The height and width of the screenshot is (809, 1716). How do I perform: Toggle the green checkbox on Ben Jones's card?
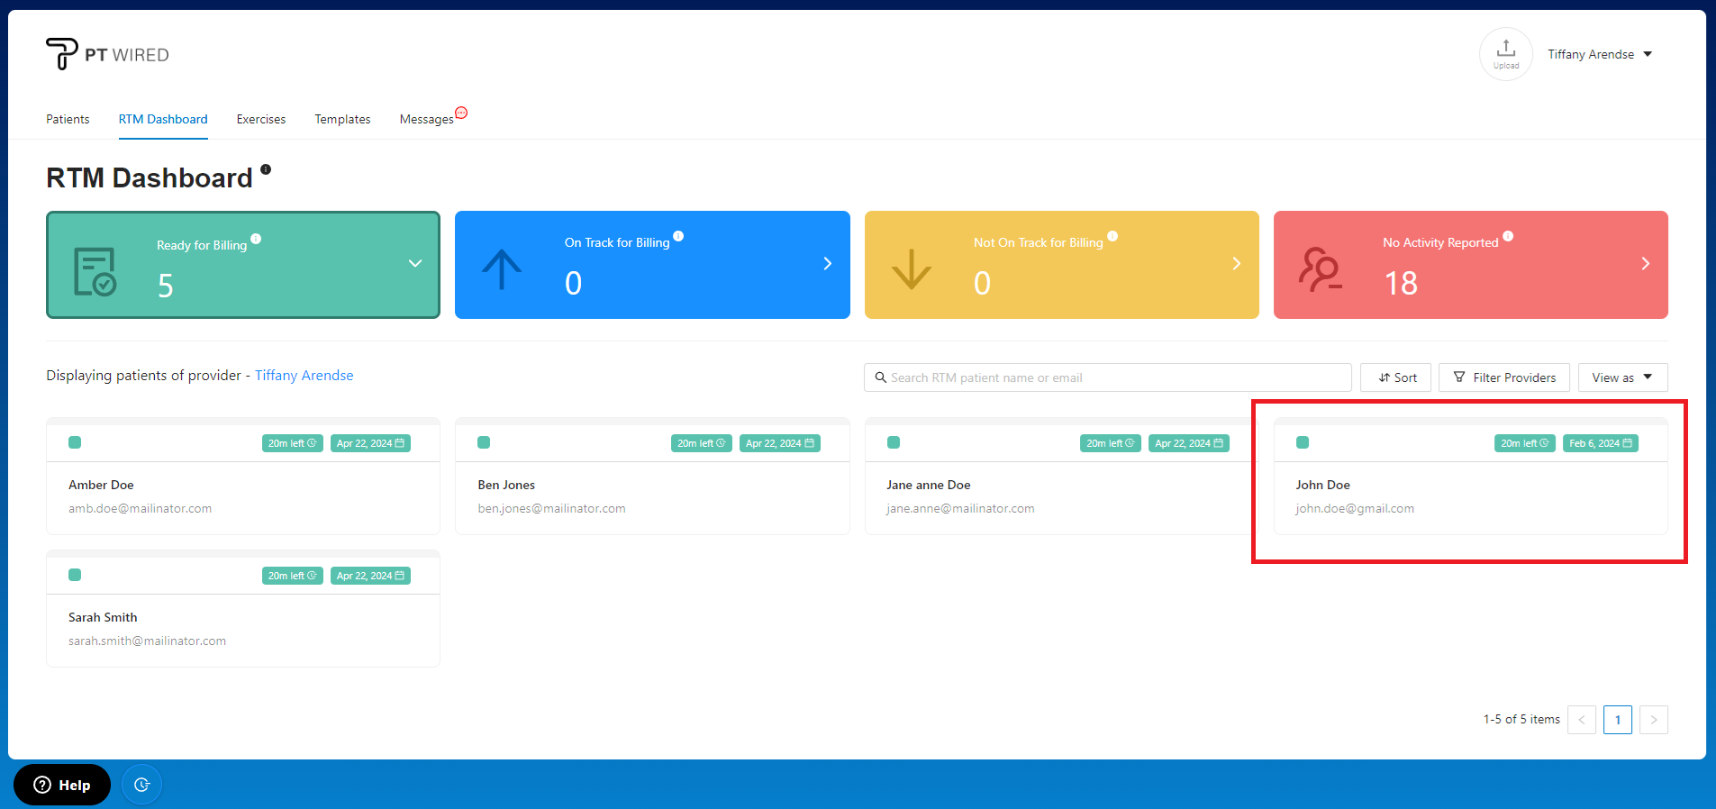tap(484, 442)
